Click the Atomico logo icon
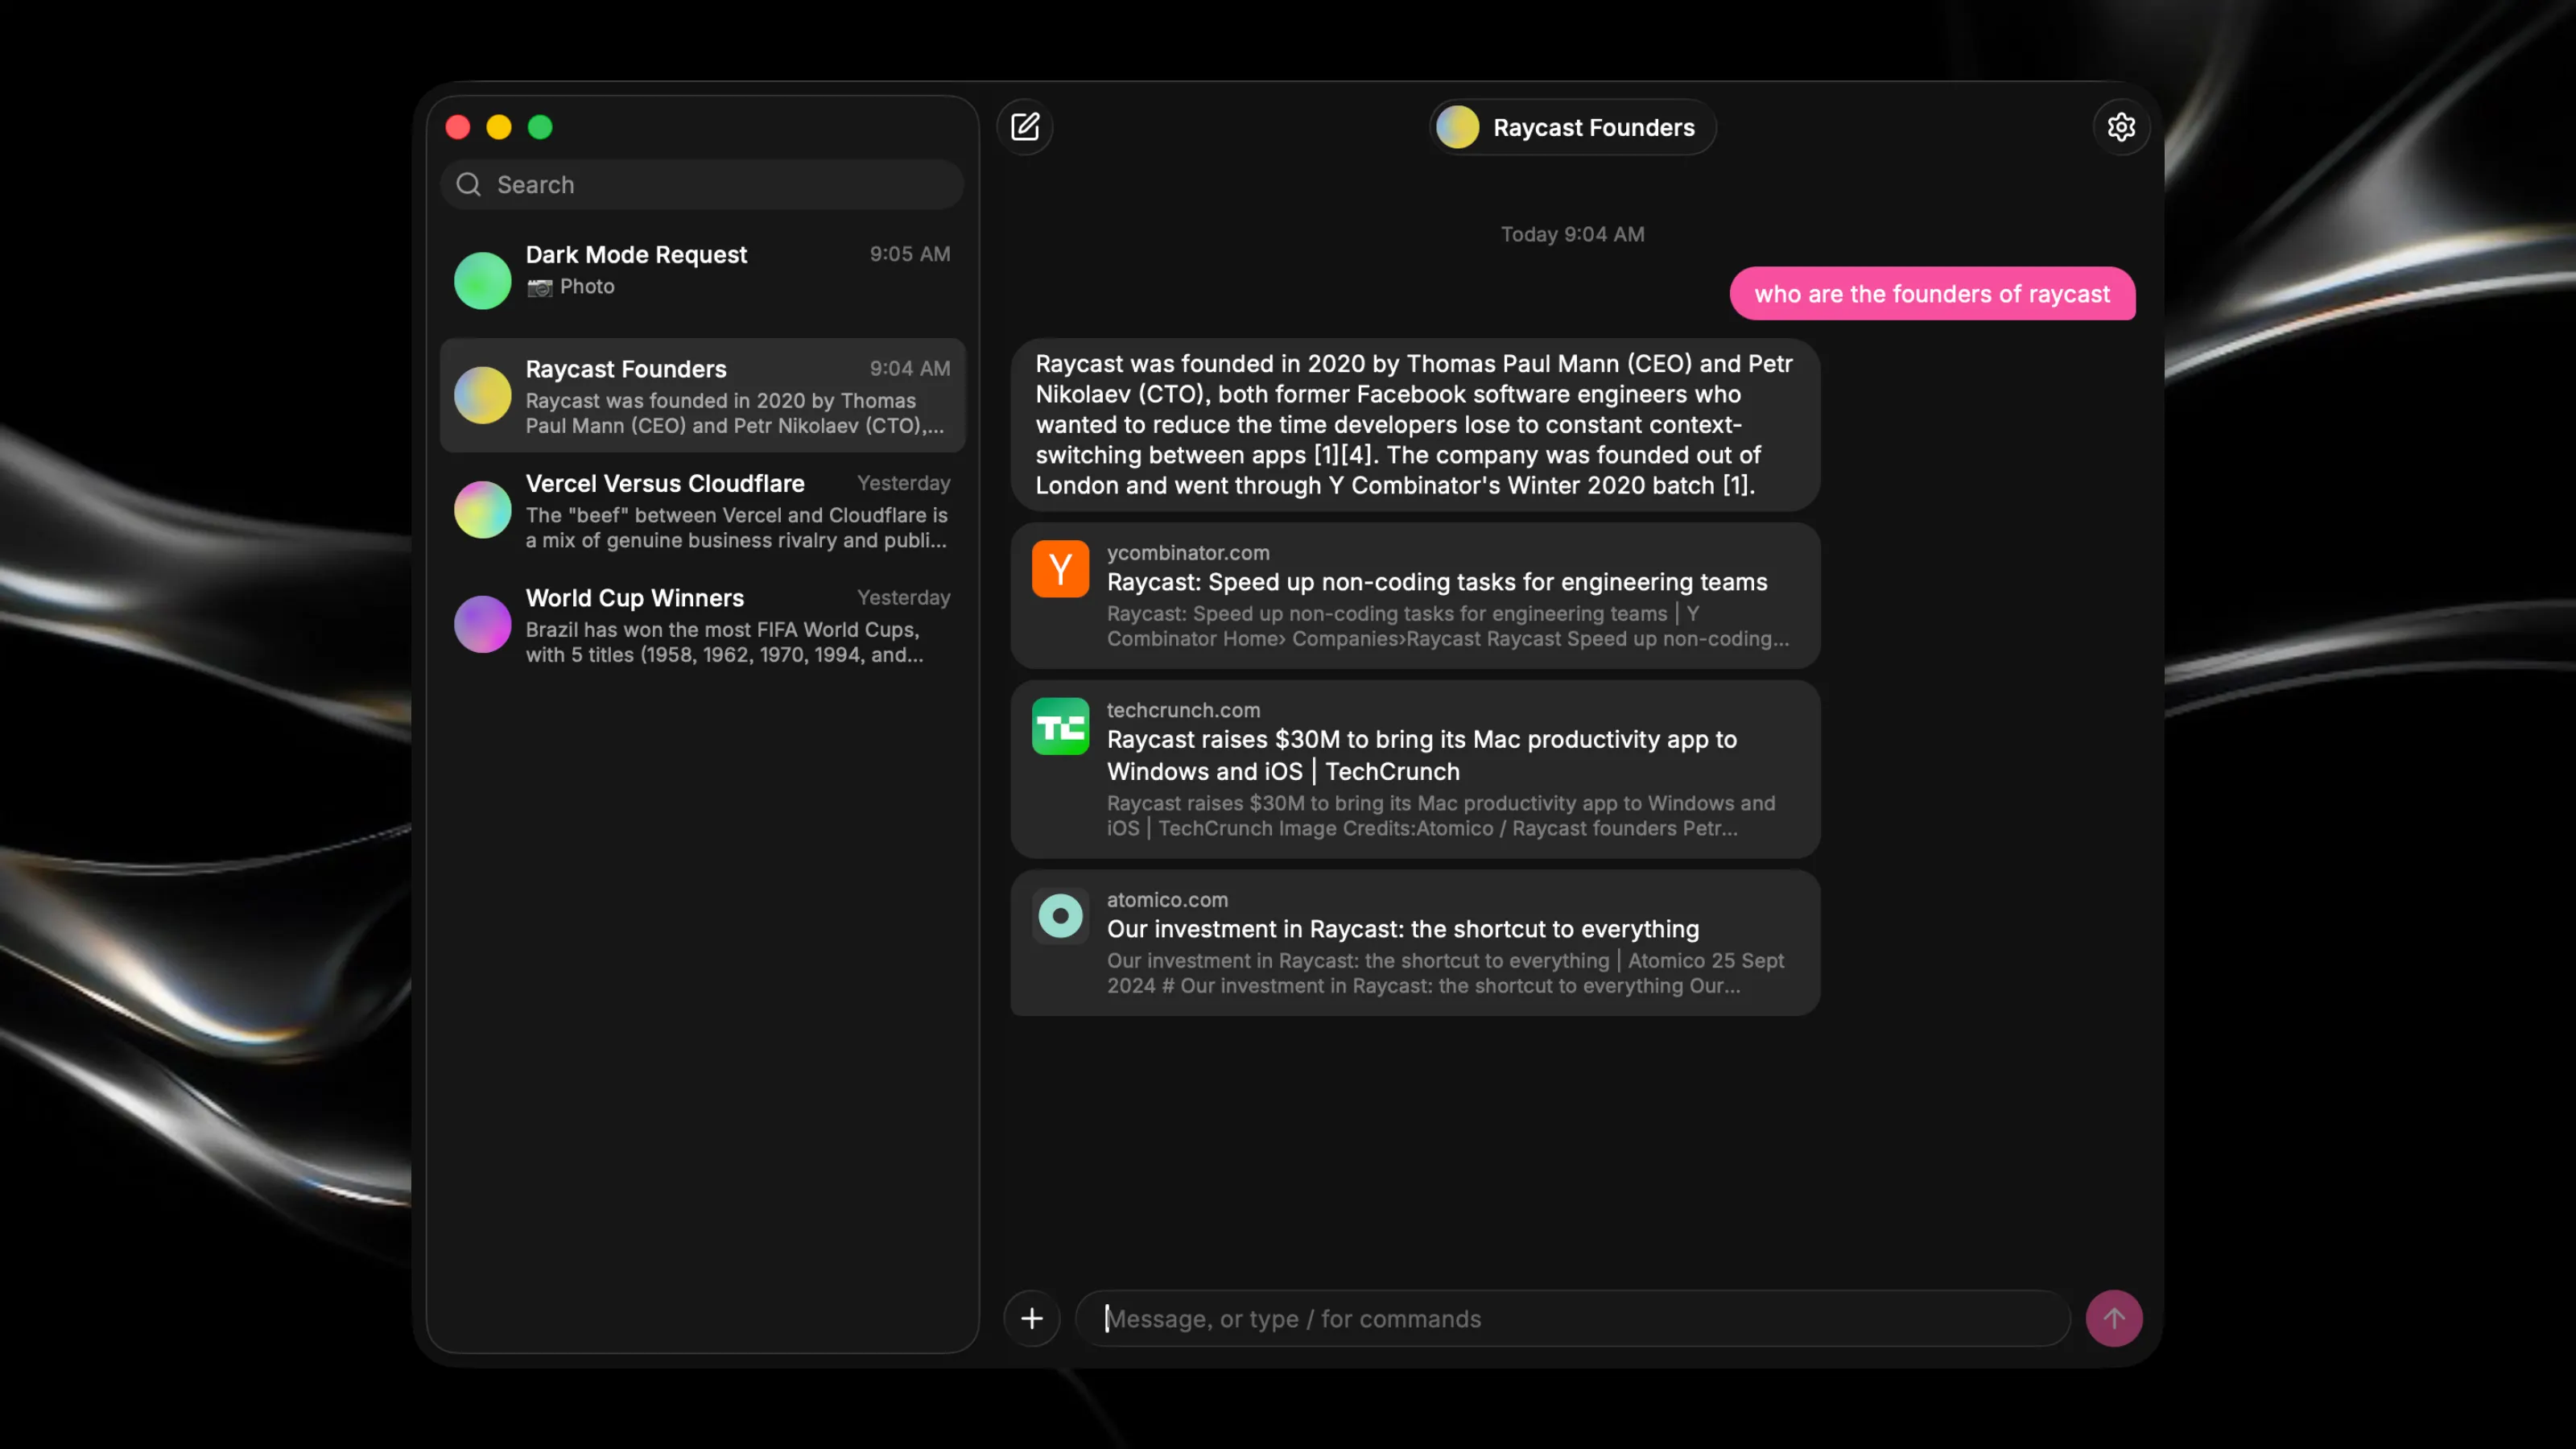Viewport: 2576px width, 1449px height. 1060,916
